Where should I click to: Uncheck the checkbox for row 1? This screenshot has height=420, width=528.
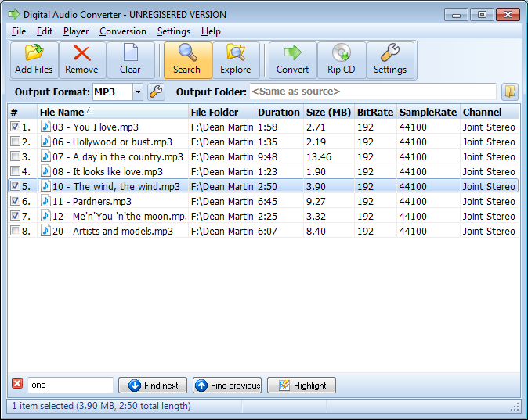(15, 127)
